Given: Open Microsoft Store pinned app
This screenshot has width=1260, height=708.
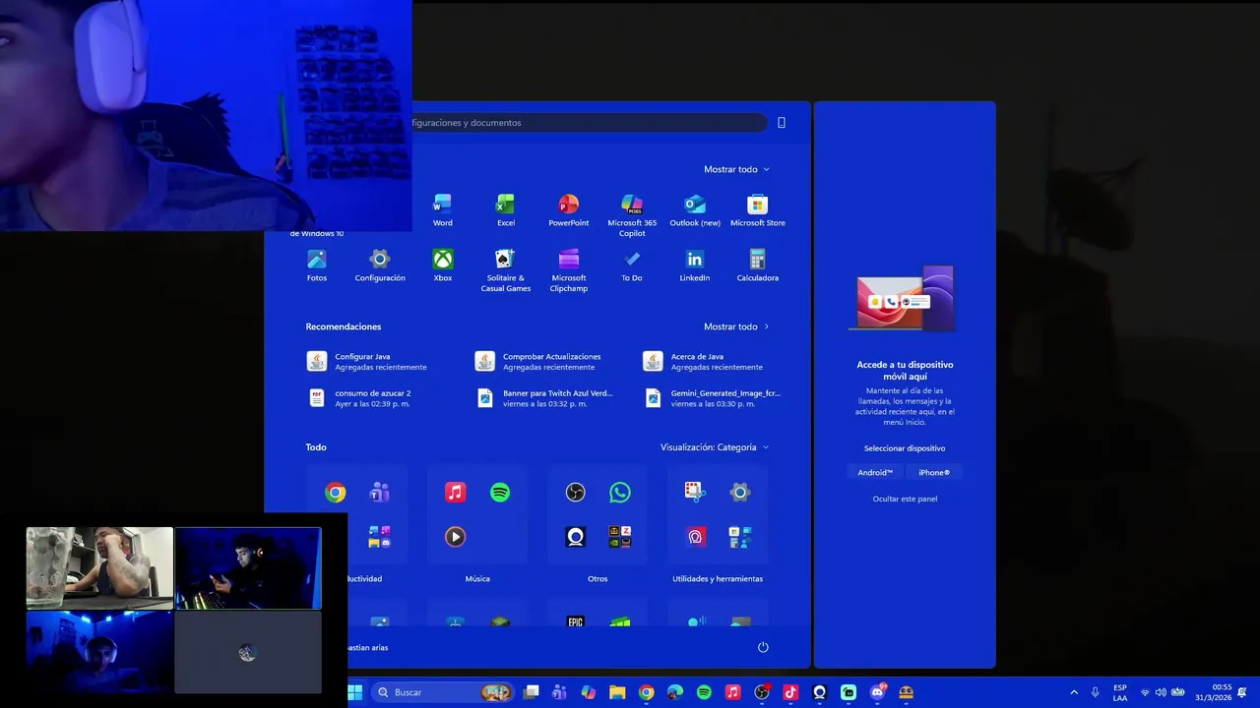Looking at the screenshot, I should coord(758,210).
